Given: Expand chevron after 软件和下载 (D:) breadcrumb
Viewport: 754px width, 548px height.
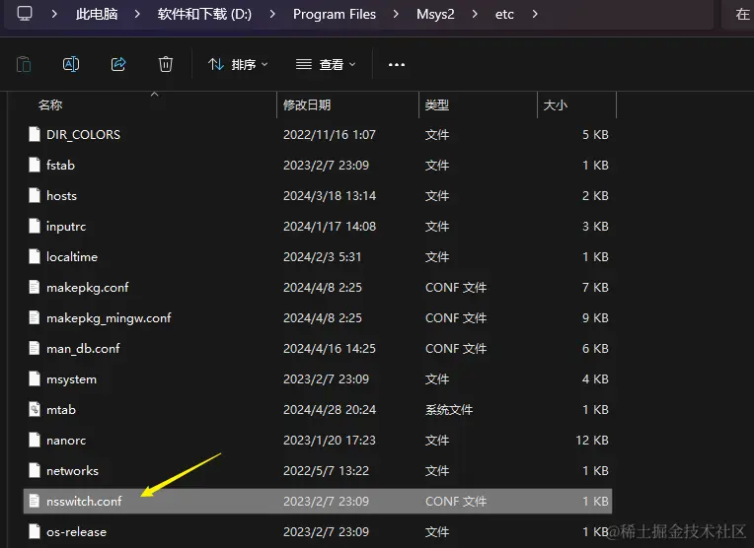Looking at the screenshot, I should point(272,14).
